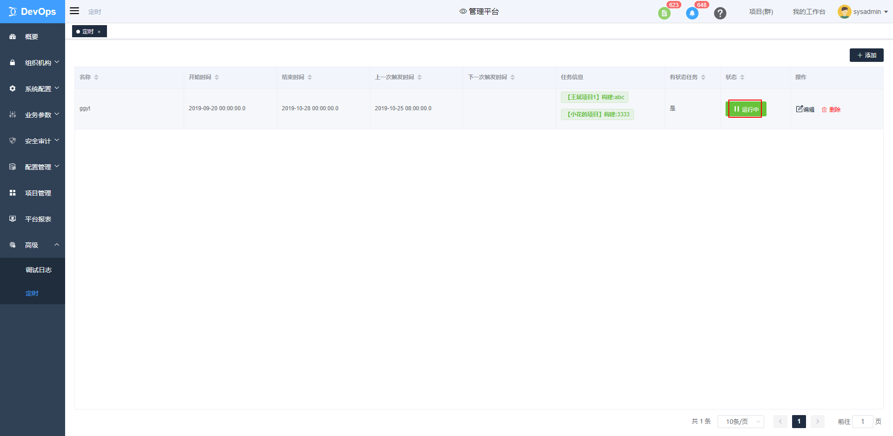Click the 业务参数 sliders icon
The image size is (893, 436).
(13, 114)
